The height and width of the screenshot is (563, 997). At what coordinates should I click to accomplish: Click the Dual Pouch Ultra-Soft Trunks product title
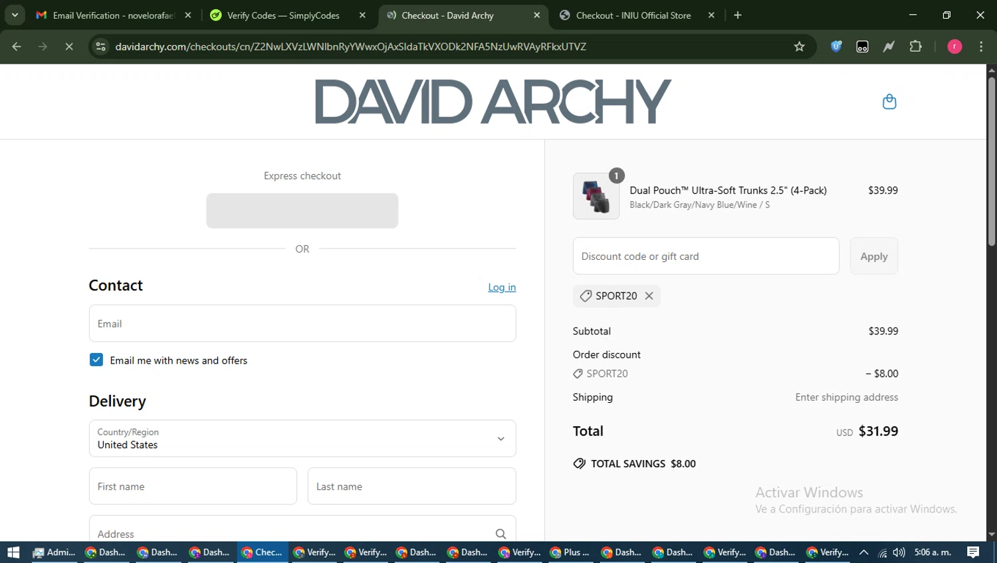[728, 190]
